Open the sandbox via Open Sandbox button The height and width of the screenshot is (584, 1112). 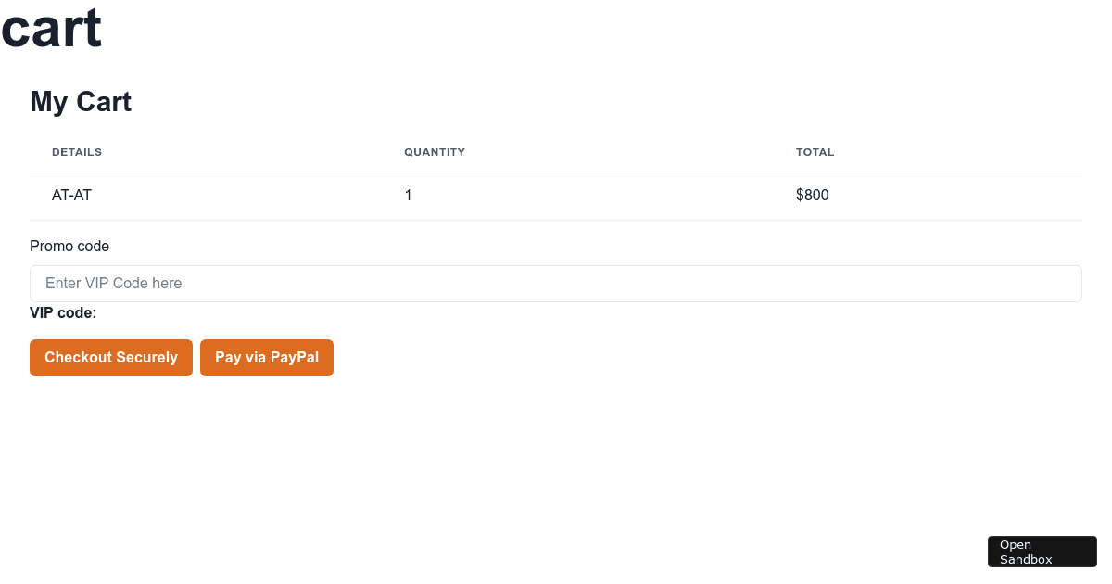pos(1042,552)
